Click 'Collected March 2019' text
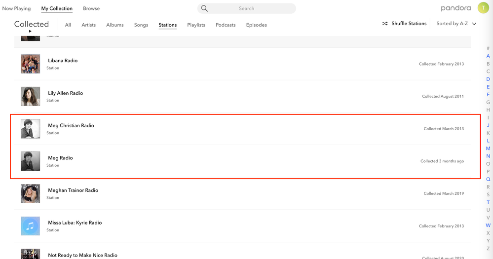 [444, 193]
